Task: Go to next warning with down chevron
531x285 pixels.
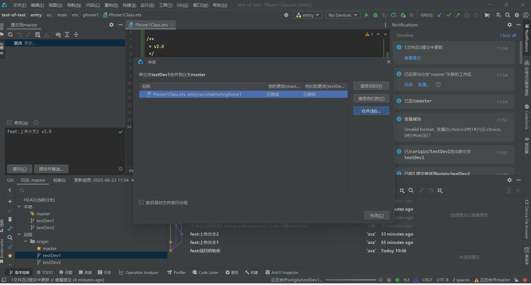Action: (385, 34)
